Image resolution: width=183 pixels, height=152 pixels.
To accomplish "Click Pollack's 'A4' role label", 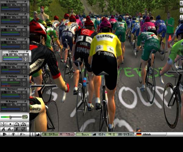I will [25, 77].
